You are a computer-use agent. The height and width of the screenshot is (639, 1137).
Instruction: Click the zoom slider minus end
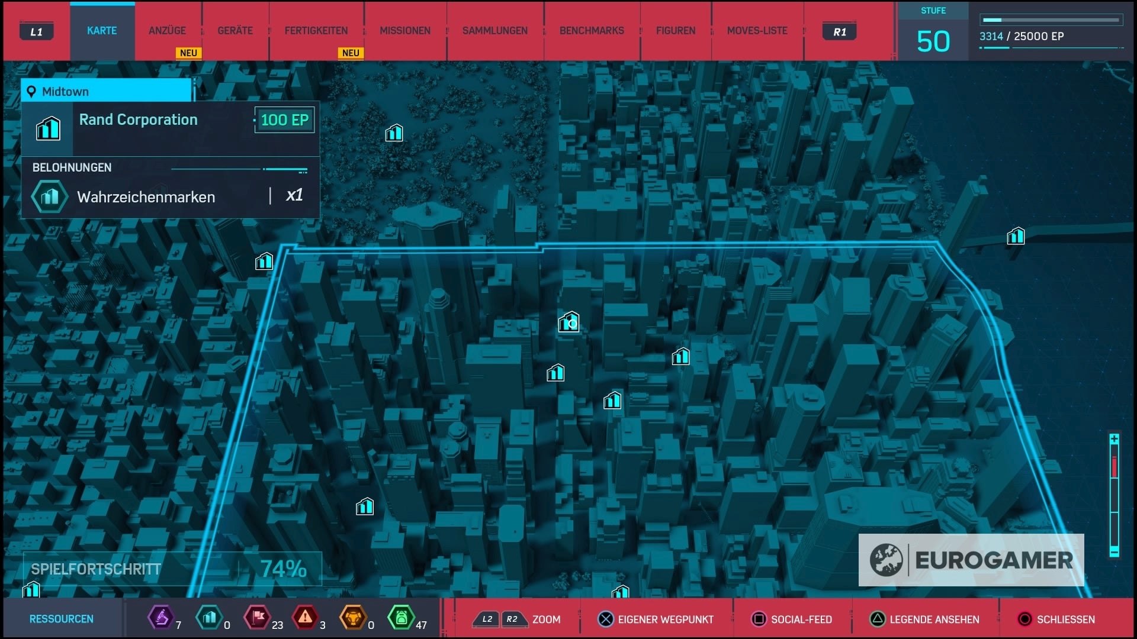coord(1114,552)
